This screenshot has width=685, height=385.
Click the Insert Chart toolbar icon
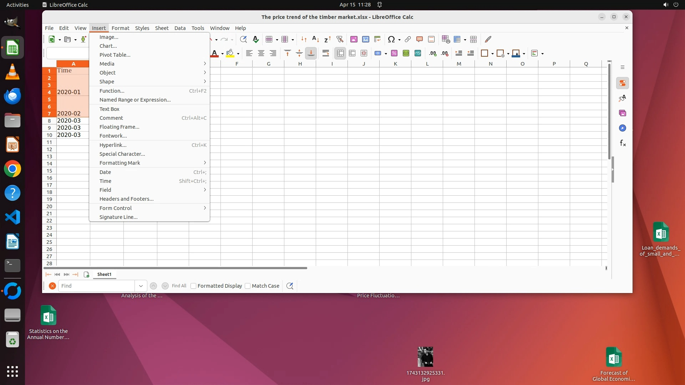[365, 39]
